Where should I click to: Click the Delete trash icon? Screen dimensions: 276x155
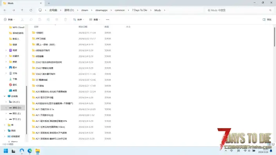(x=65, y=20)
